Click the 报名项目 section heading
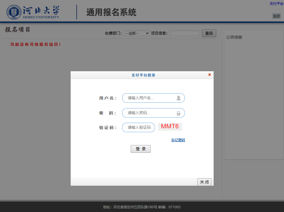This screenshot has height=212, width=284. point(17,30)
